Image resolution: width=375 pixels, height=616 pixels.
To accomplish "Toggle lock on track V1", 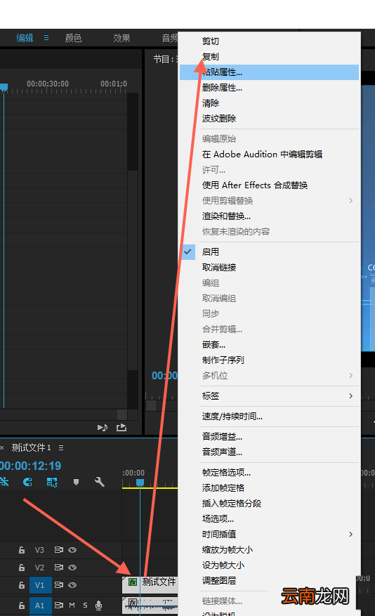I will 22,585.
